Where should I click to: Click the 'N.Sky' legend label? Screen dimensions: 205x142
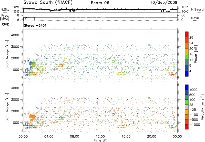[x=5, y=9]
